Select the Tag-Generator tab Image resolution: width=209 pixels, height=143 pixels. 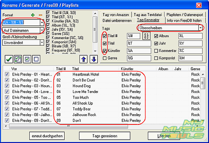point(148,20)
